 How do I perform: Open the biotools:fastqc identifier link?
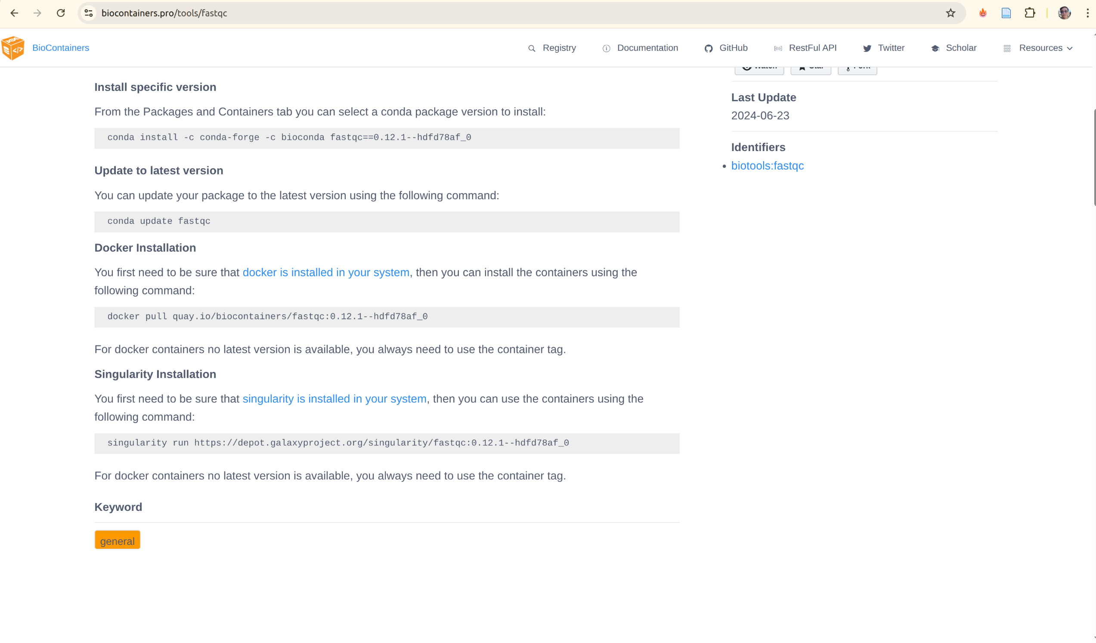[x=767, y=166]
